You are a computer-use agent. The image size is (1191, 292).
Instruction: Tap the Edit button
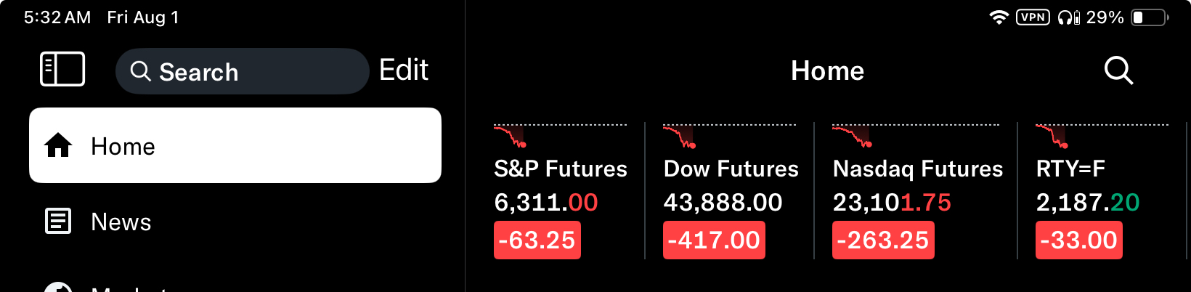[x=404, y=70]
